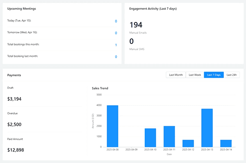Click the Total booking last month label
Screen dimensions: 246x163
click(x=23, y=56)
